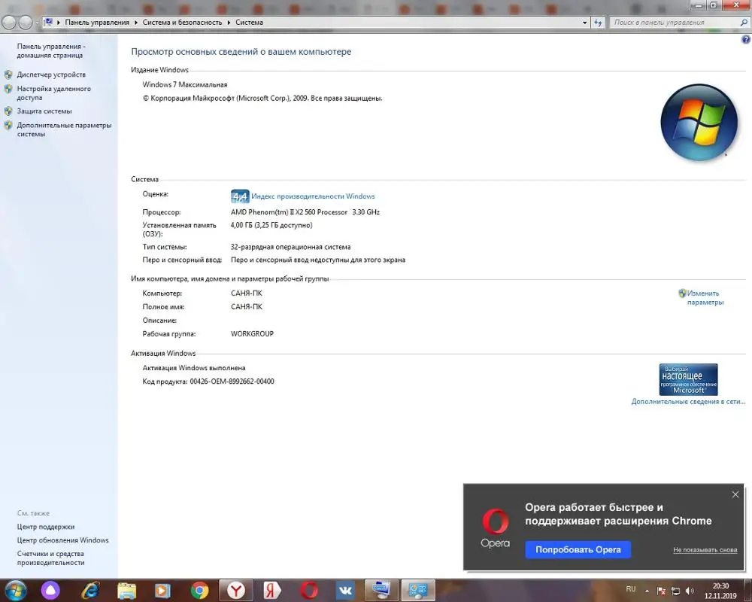Click the Back navigation button
The width and height of the screenshot is (752, 602).
tap(9, 22)
